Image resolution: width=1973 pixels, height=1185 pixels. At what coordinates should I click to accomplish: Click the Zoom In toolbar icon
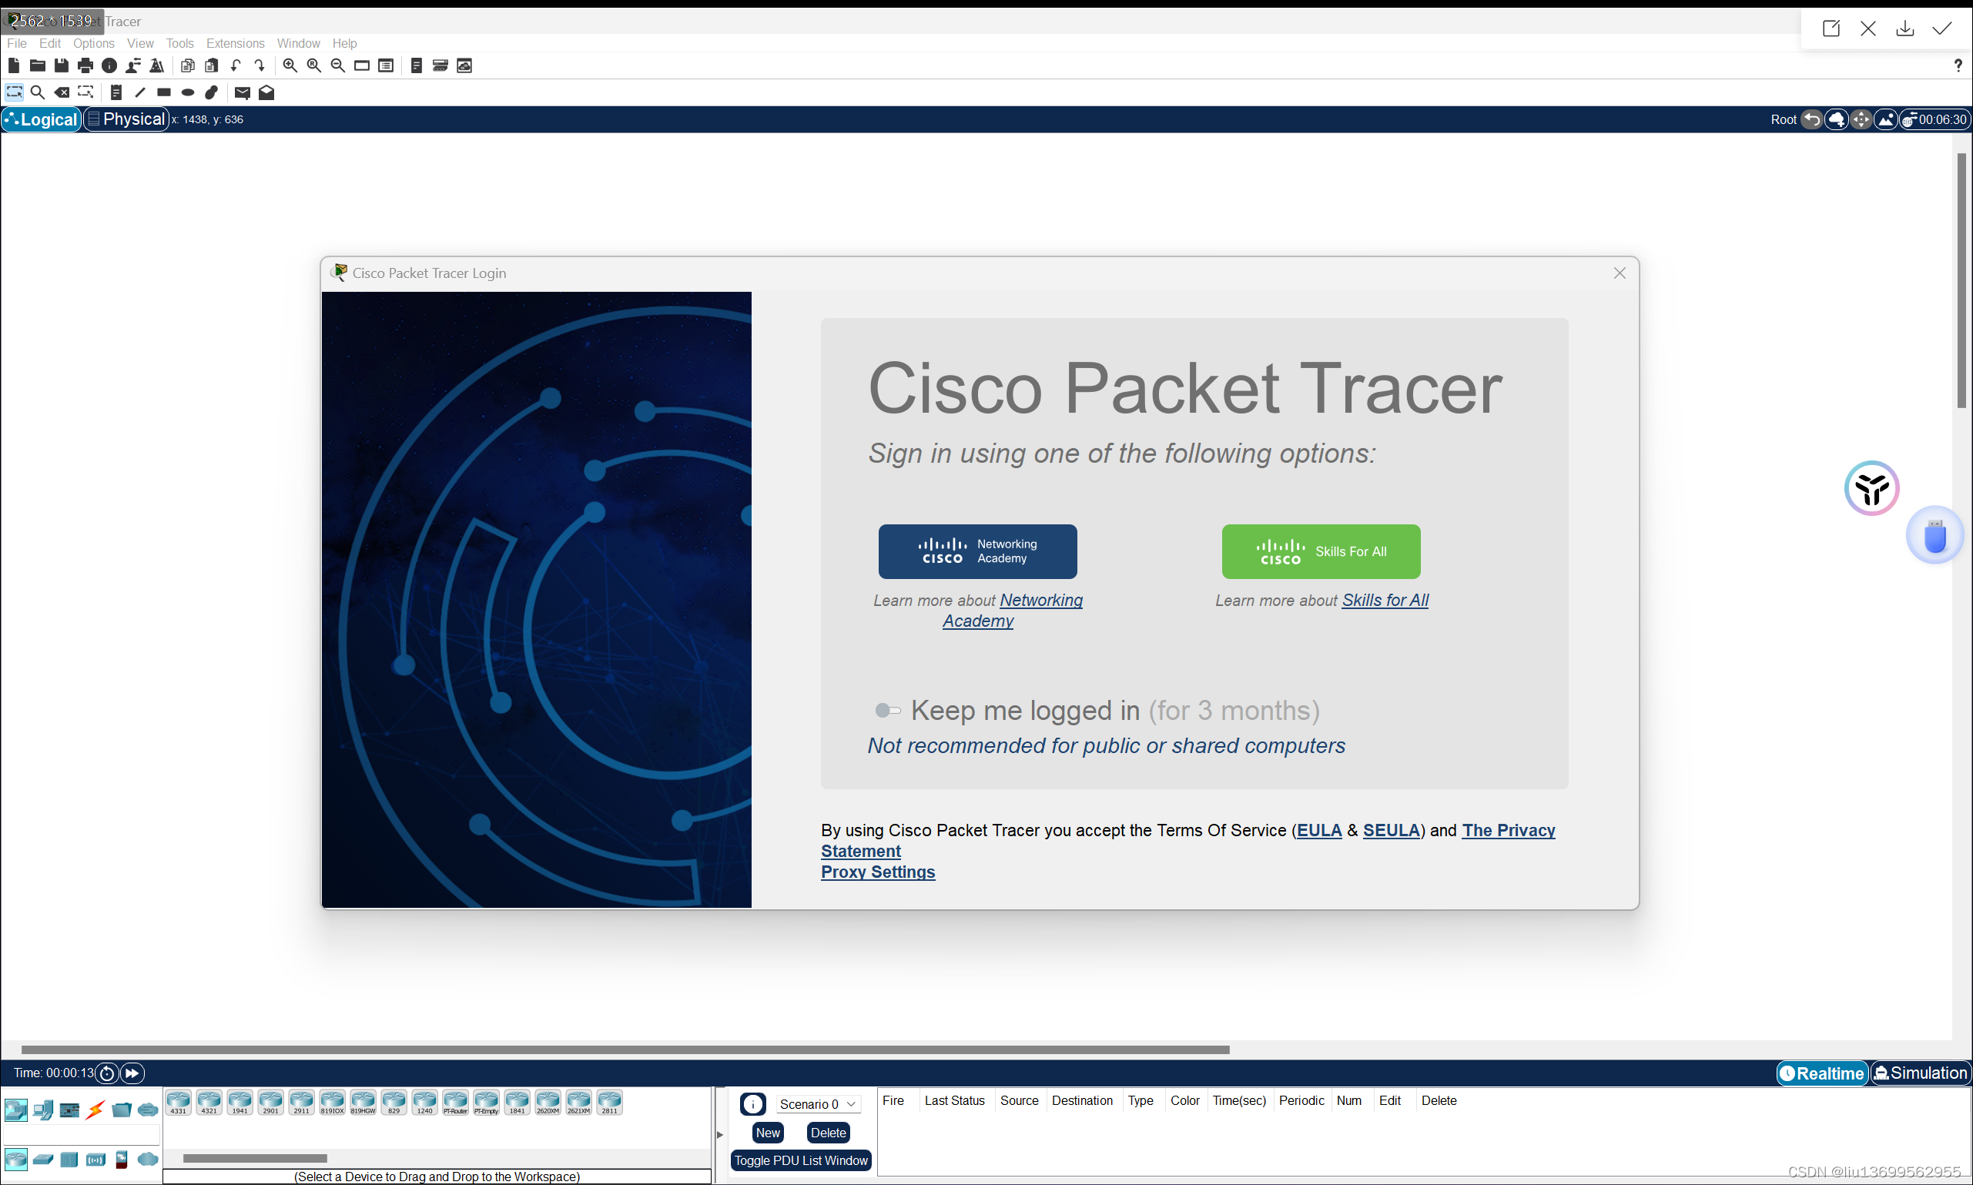click(x=290, y=65)
